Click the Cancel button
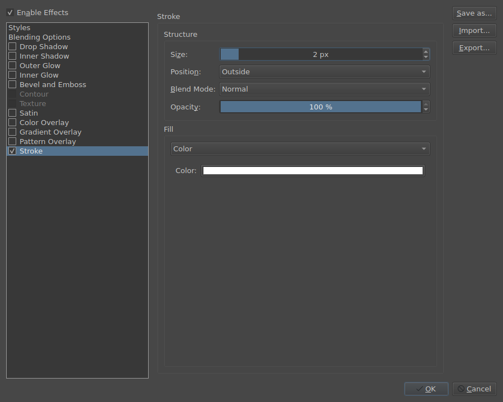This screenshot has height=402, width=503. pyautogui.click(x=474, y=389)
